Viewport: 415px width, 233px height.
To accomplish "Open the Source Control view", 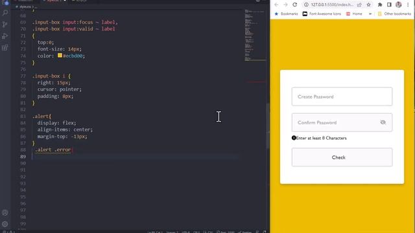I will (x=5, y=25).
